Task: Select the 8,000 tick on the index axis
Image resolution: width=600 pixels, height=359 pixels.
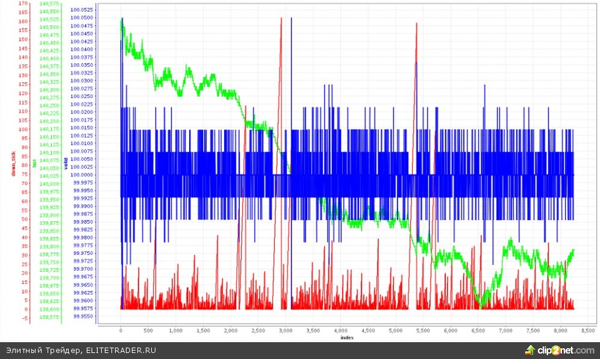Action: click(x=560, y=331)
